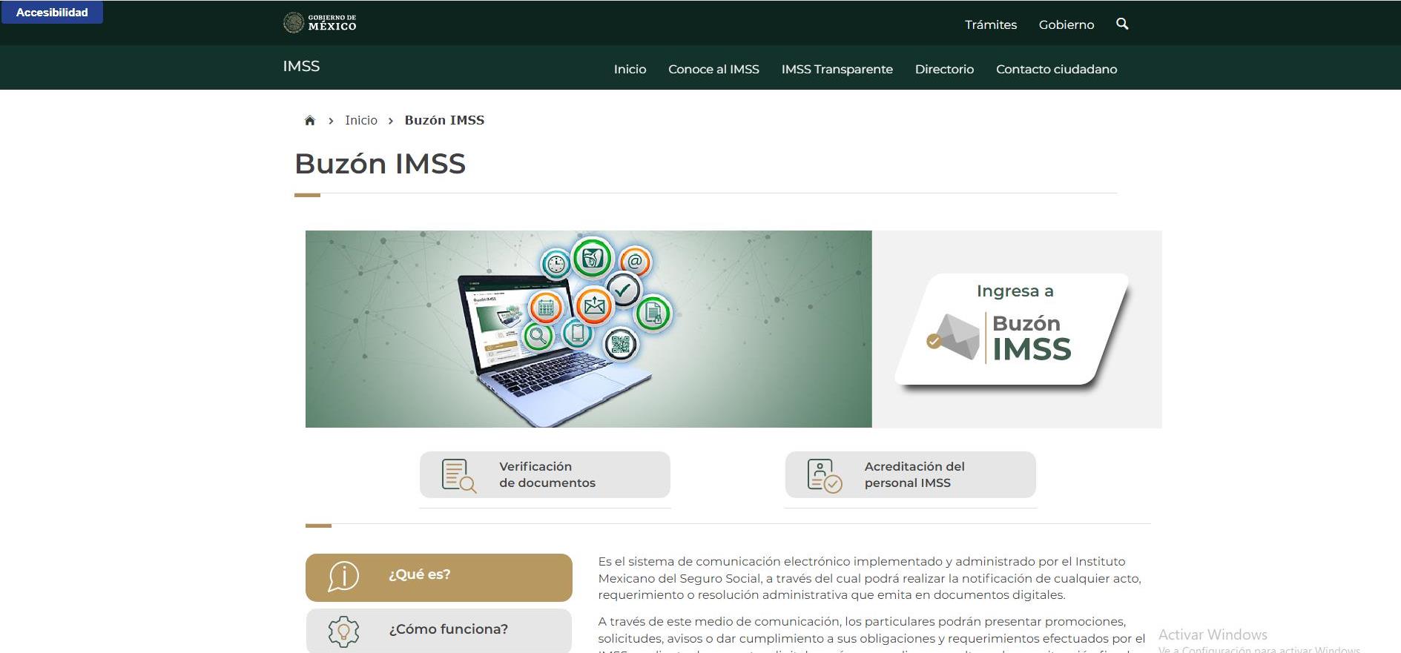Click the home icon in breadcrumb
Image resolution: width=1401 pixels, height=653 pixels.
(310, 121)
